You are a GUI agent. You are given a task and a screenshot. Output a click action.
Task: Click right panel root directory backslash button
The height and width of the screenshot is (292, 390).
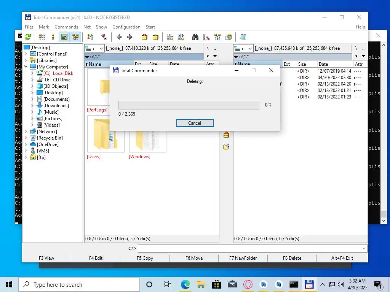356,48
